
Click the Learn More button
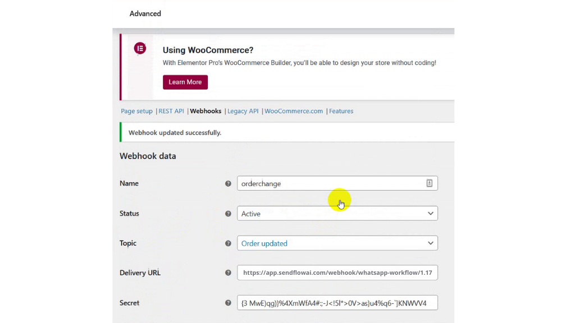tap(185, 82)
